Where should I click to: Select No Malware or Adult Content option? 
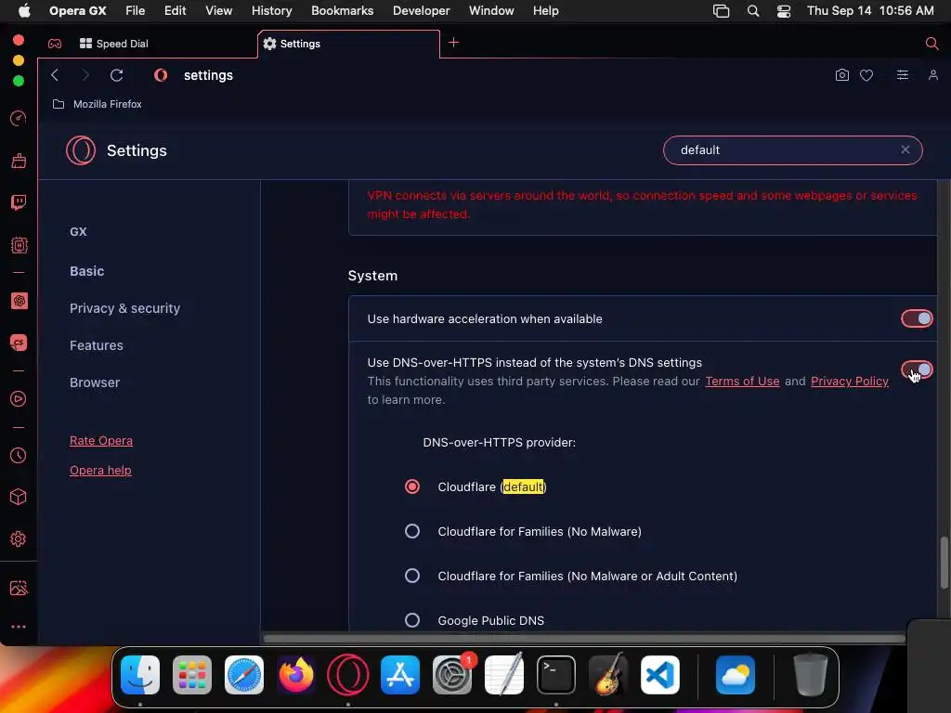(x=411, y=576)
